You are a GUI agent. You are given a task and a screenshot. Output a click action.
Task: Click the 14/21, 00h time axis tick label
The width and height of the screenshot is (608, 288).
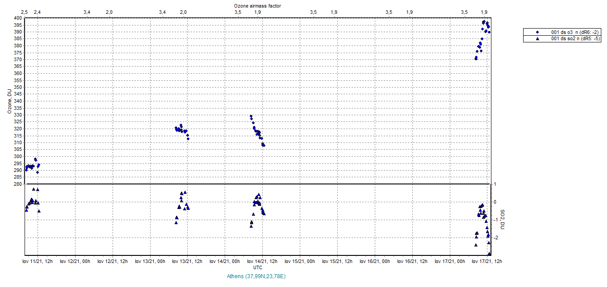[225, 262]
